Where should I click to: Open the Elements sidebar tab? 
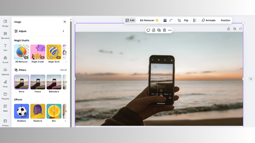click(x=5, y=35)
